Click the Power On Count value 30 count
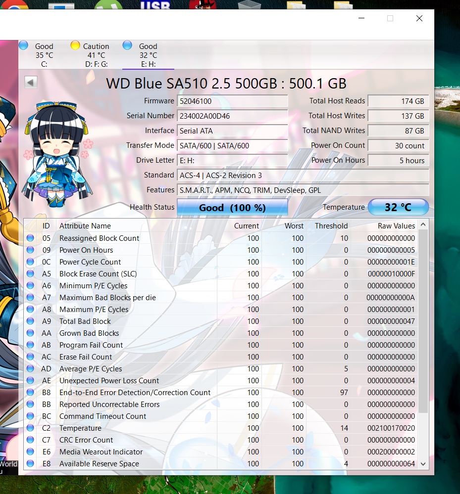The height and width of the screenshot is (494, 460). (398, 145)
